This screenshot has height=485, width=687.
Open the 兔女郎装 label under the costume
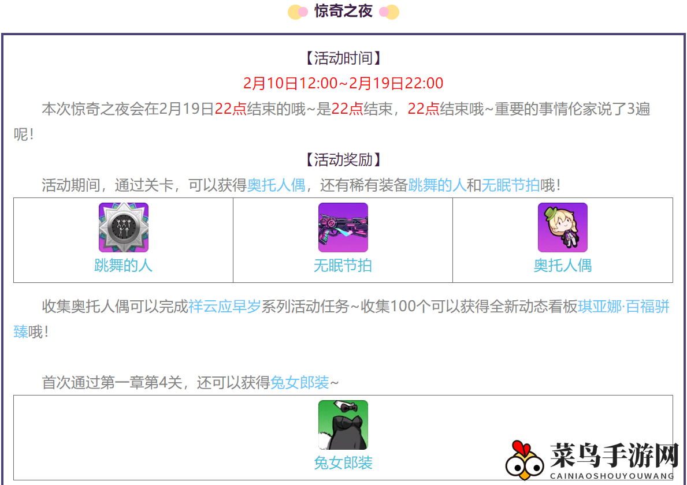click(x=343, y=463)
